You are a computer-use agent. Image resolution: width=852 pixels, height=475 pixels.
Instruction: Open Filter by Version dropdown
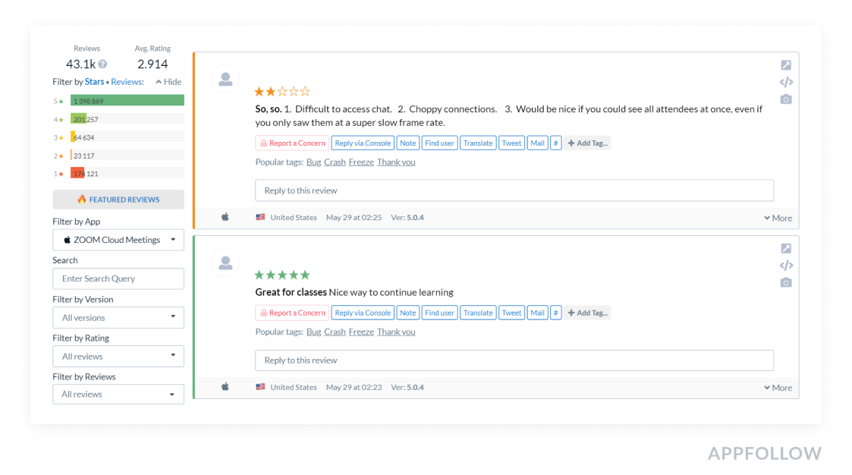(x=118, y=317)
